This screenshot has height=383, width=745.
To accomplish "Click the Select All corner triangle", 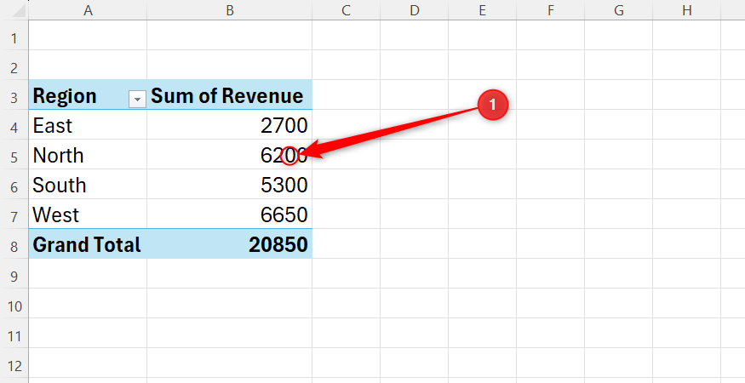I will [18, 10].
